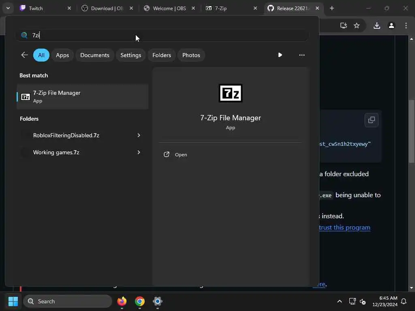
Task: Click the taskbar Search box
Action: coord(68,301)
